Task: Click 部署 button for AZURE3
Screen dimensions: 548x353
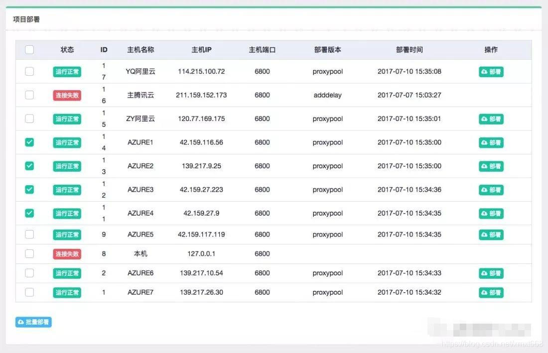Action: pos(491,190)
